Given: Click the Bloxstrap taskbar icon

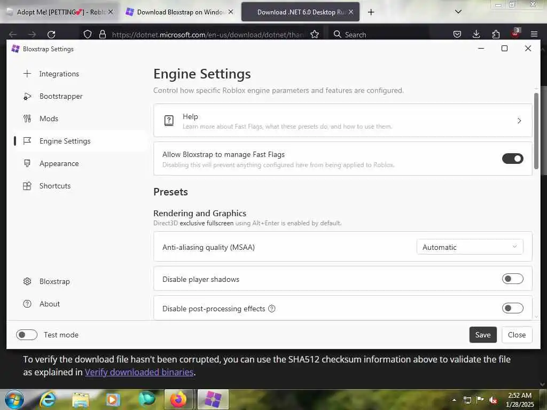Looking at the screenshot, I should [213, 399].
